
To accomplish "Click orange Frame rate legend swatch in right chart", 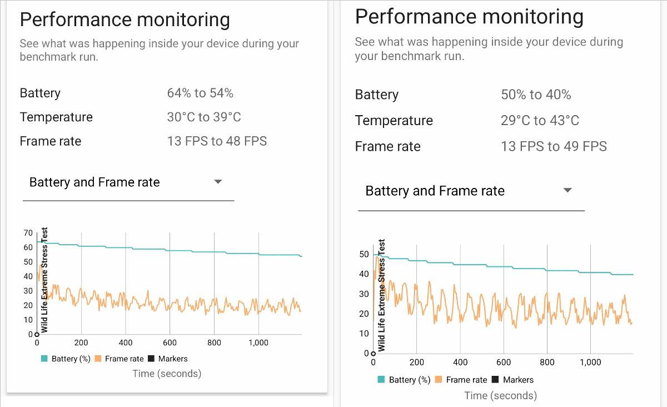I will (439, 380).
